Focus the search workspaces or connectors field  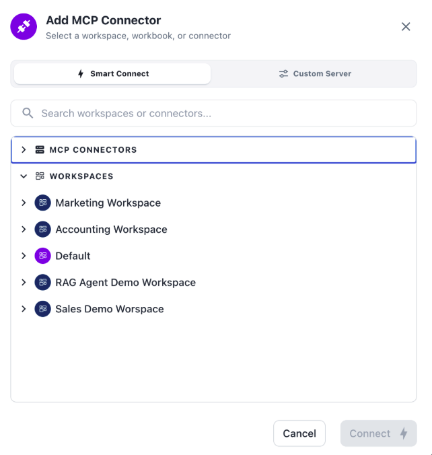click(x=213, y=113)
